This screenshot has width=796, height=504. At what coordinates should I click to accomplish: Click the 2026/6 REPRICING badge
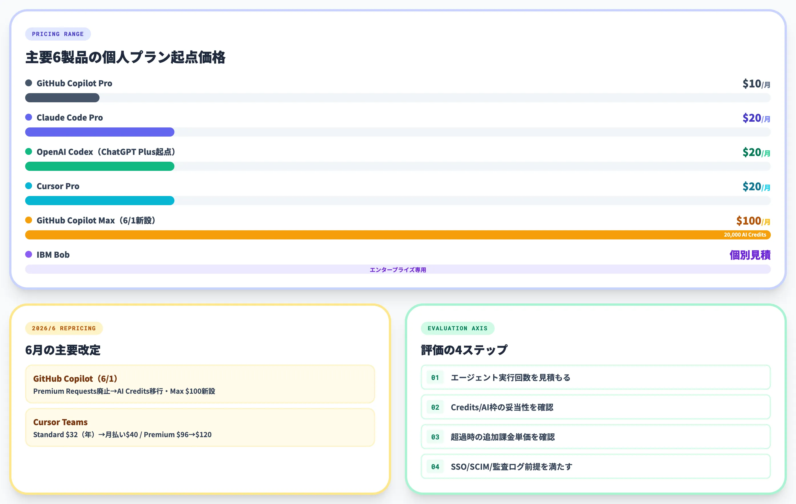64,328
